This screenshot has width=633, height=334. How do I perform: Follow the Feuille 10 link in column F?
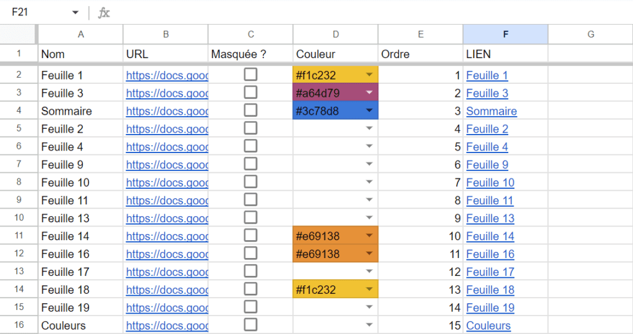(x=490, y=183)
